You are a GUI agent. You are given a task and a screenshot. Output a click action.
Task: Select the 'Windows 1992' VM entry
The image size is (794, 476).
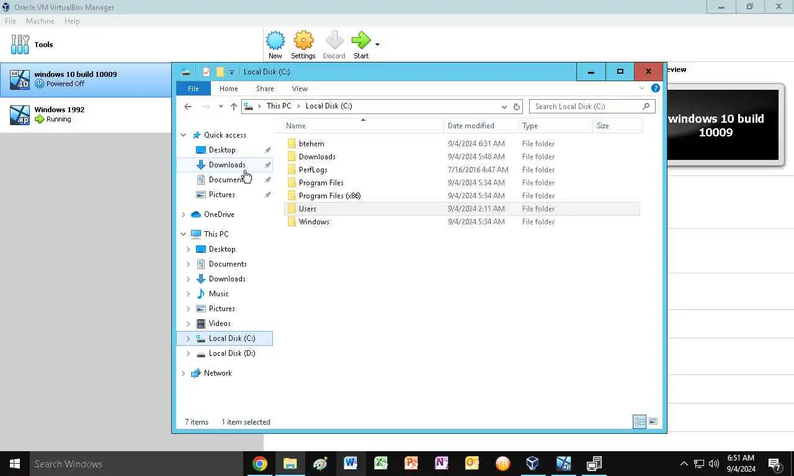pos(85,114)
